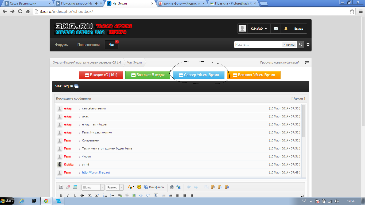Open the Размер size dropdown
Image resolution: width=365 pixels, height=205 pixels.
click(115, 187)
